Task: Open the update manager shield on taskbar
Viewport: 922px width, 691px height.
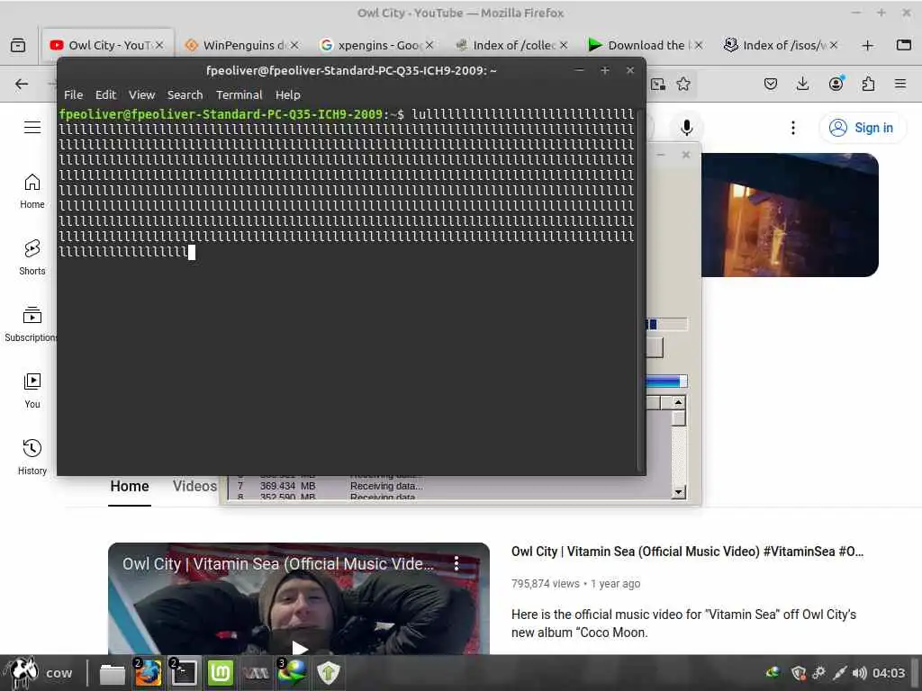Action: click(328, 673)
